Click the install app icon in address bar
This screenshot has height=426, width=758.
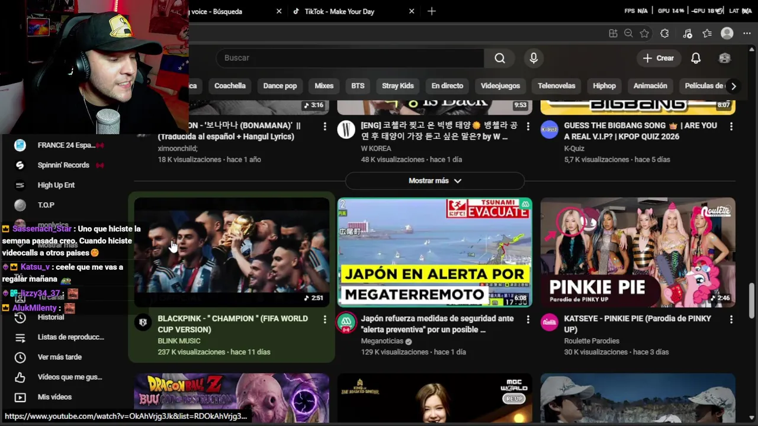pyautogui.click(x=613, y=34)
